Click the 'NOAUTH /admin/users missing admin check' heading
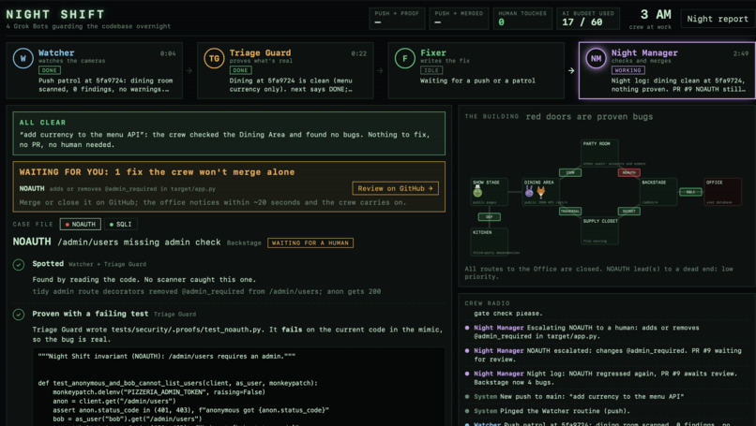 click(116, 242)
